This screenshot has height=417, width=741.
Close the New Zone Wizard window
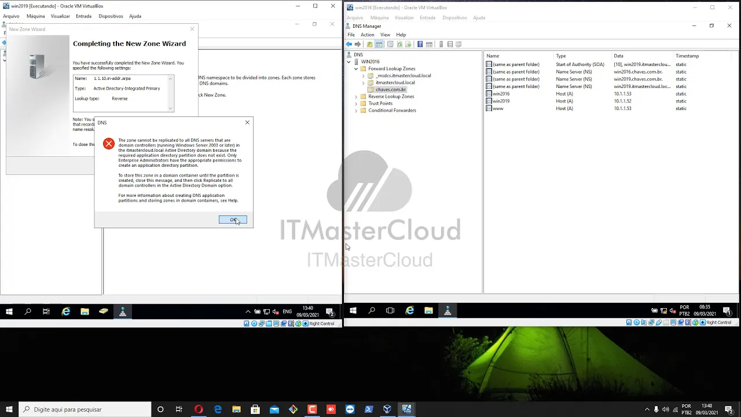click(x=192, y=29)
